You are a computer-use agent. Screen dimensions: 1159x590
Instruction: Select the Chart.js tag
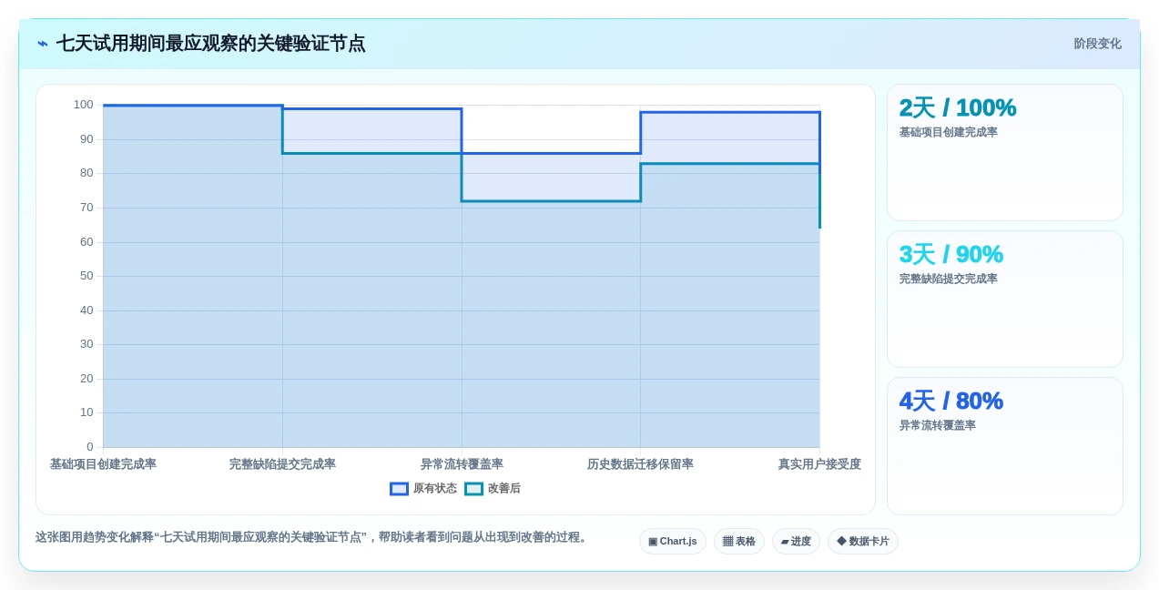673,542
